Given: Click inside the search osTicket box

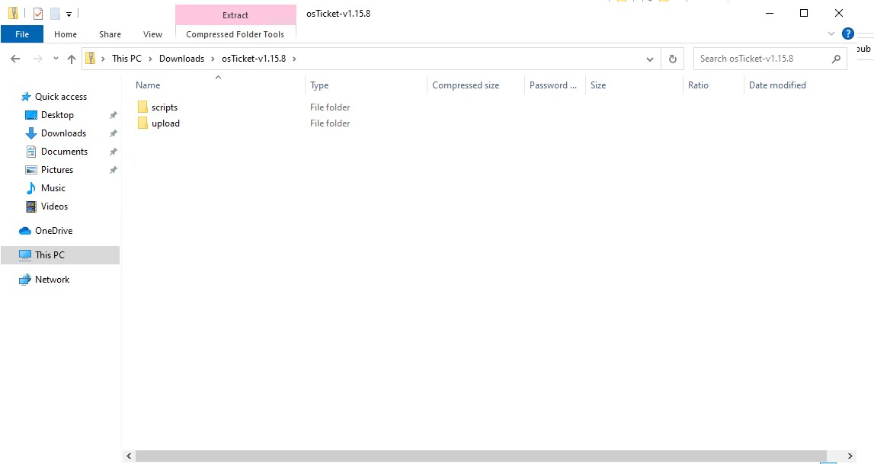Looking at the screenshot, I should click(762, 58).
